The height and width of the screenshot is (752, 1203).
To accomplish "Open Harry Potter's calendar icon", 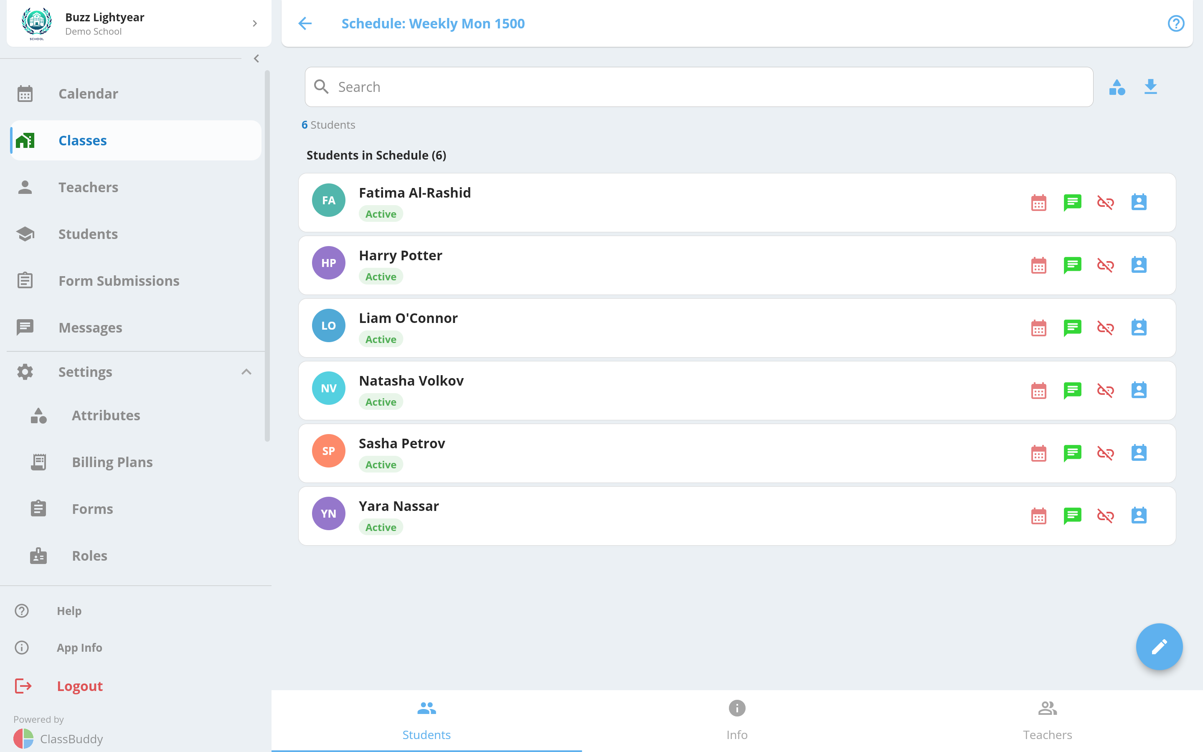I will [x=1038, y=265].
